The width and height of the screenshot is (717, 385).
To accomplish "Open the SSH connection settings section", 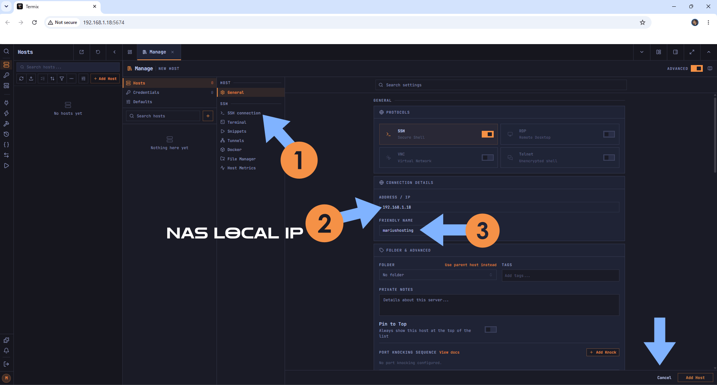I will (244, 113).
